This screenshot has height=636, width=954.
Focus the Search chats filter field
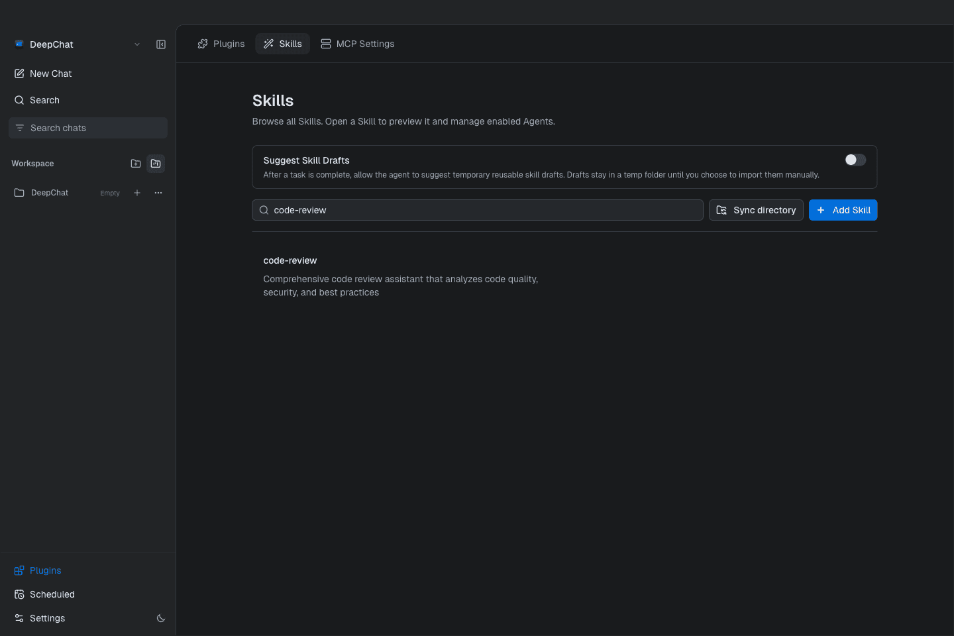click(88, 128)
